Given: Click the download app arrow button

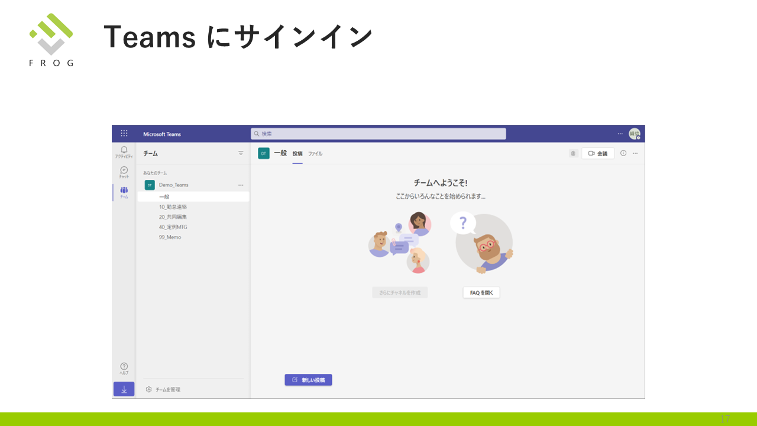Looking at the screenshot, I should (x=124, y=389).
